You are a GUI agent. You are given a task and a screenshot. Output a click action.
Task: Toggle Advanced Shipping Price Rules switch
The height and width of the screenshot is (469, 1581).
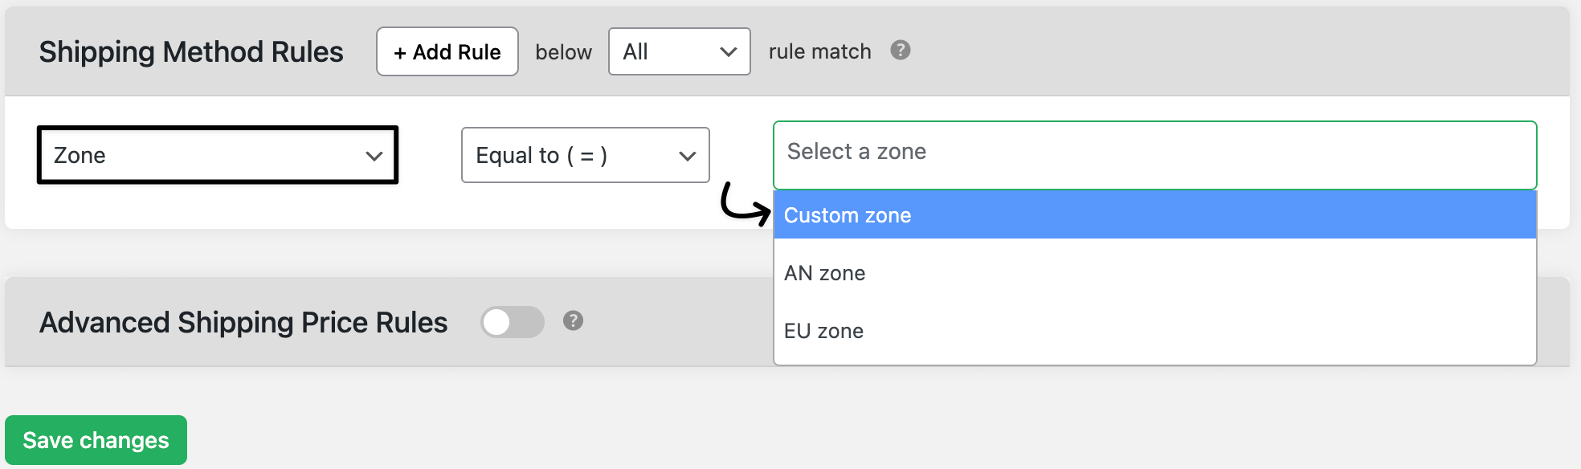point(513,322)
